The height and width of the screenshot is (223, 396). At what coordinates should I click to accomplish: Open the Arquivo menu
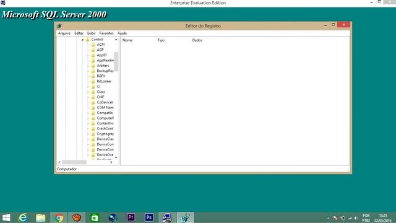click(x=64, y=33)
